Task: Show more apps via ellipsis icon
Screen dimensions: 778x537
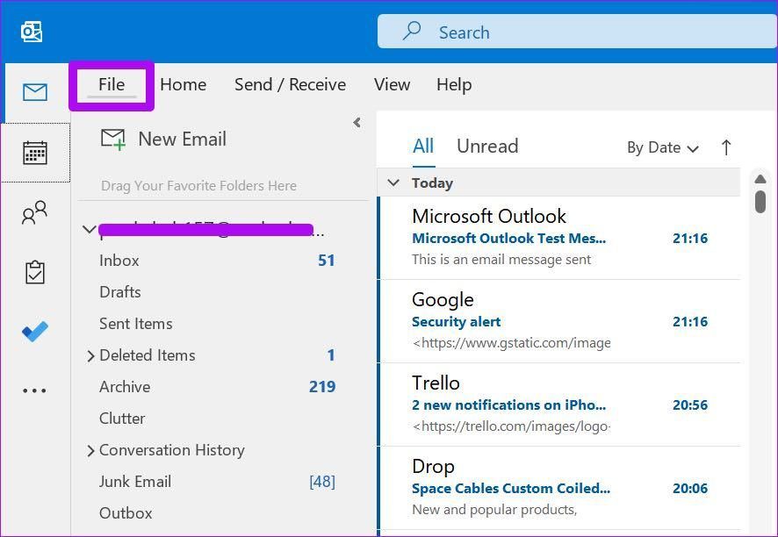Action: [x=35, y=390]
